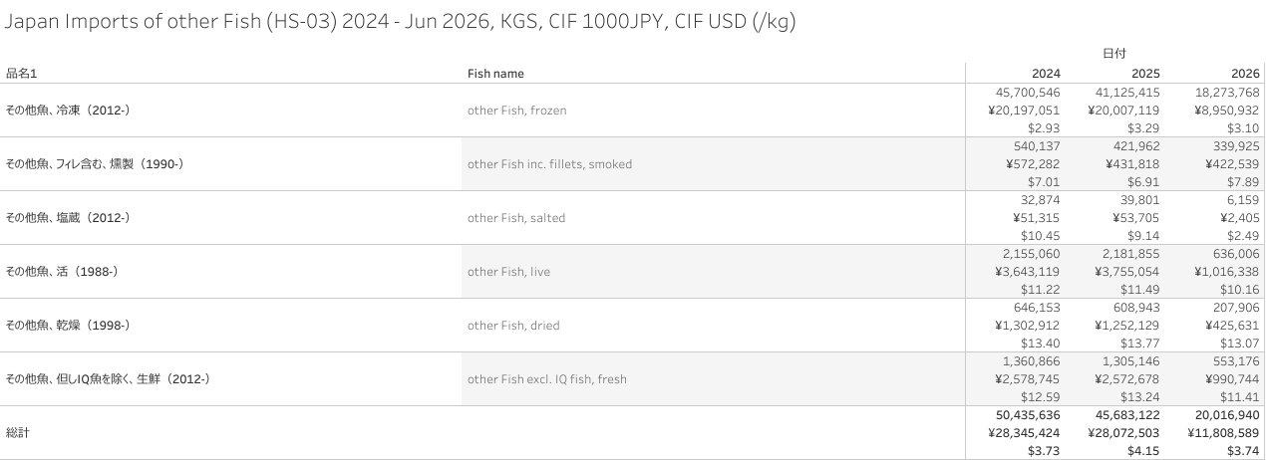Click the 2025 total value 45,683,122
The image size is (1266, 460).
pyautogui.click(x=1127, y=415)
